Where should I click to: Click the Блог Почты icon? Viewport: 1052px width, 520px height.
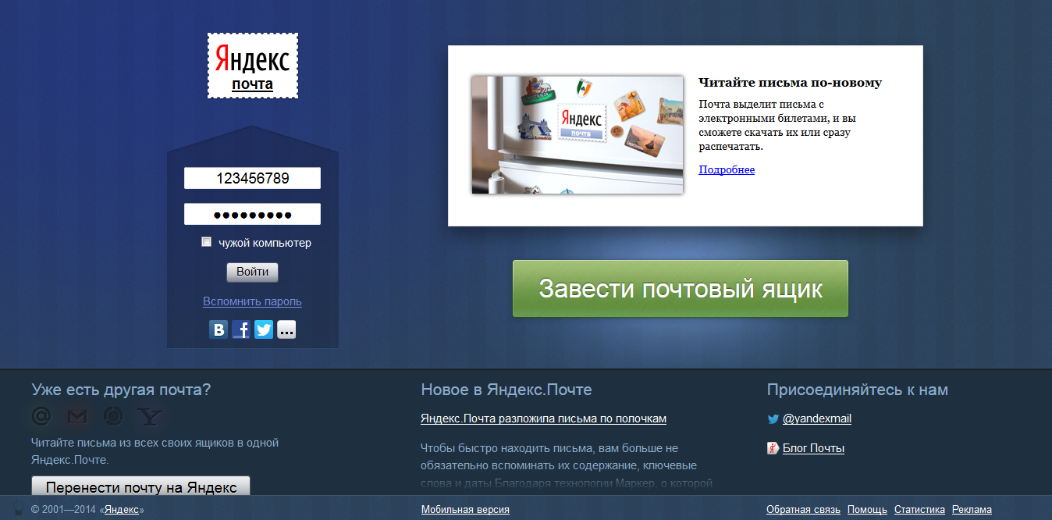click(773, 448)
